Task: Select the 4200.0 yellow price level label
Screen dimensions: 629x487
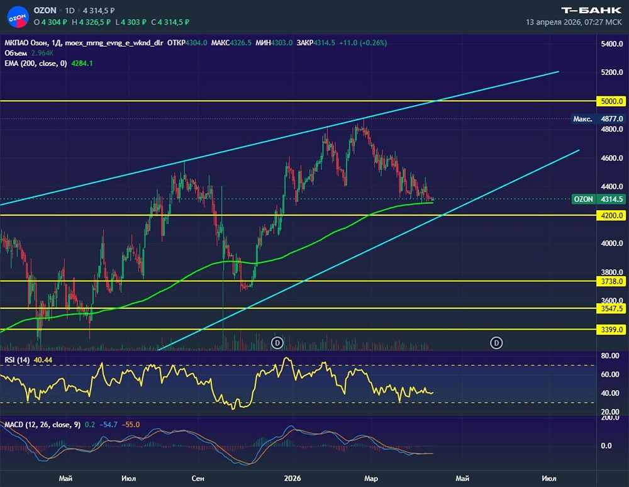Action: 611,215
